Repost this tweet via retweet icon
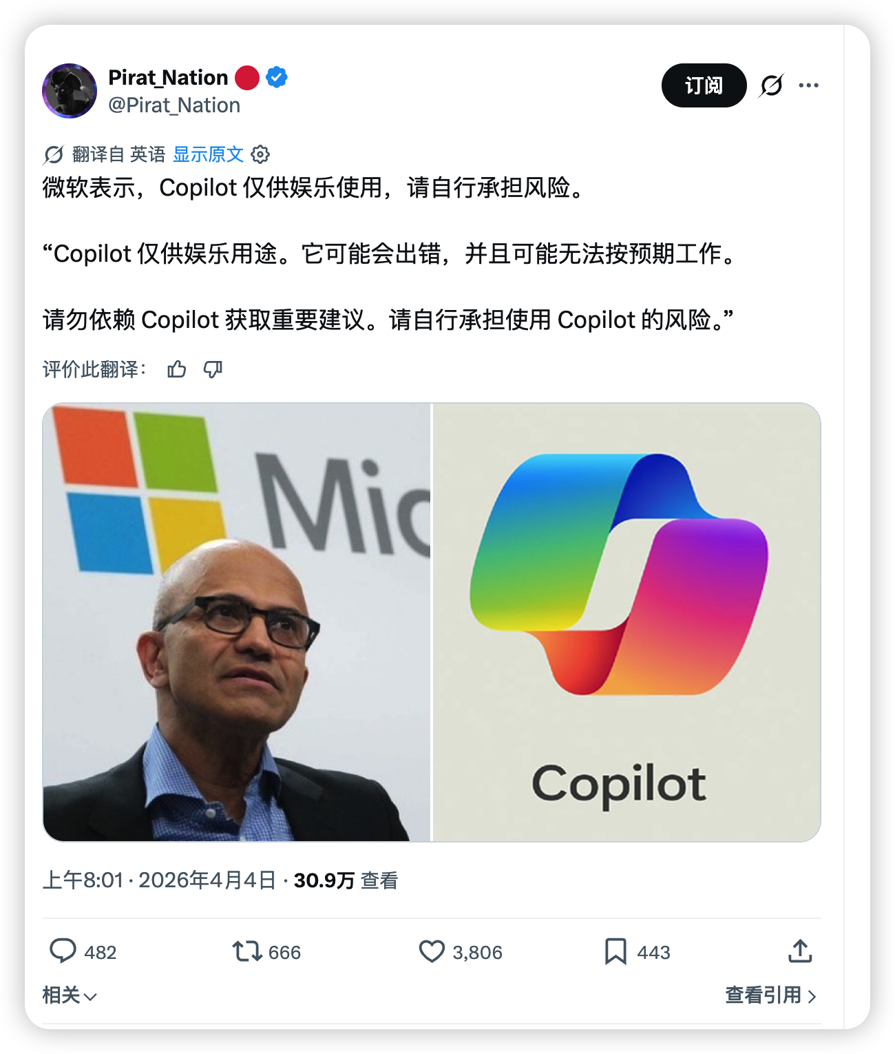 pyautogui.click(x=246, y=951)
